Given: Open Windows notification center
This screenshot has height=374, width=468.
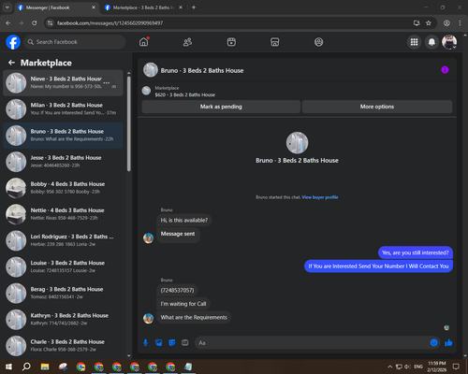Looking at the screenshot, I should (456, 367).
